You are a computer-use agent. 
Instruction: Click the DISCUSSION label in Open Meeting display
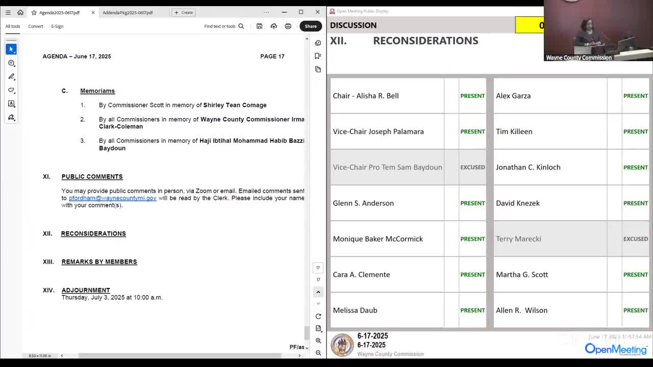(353, 25)
